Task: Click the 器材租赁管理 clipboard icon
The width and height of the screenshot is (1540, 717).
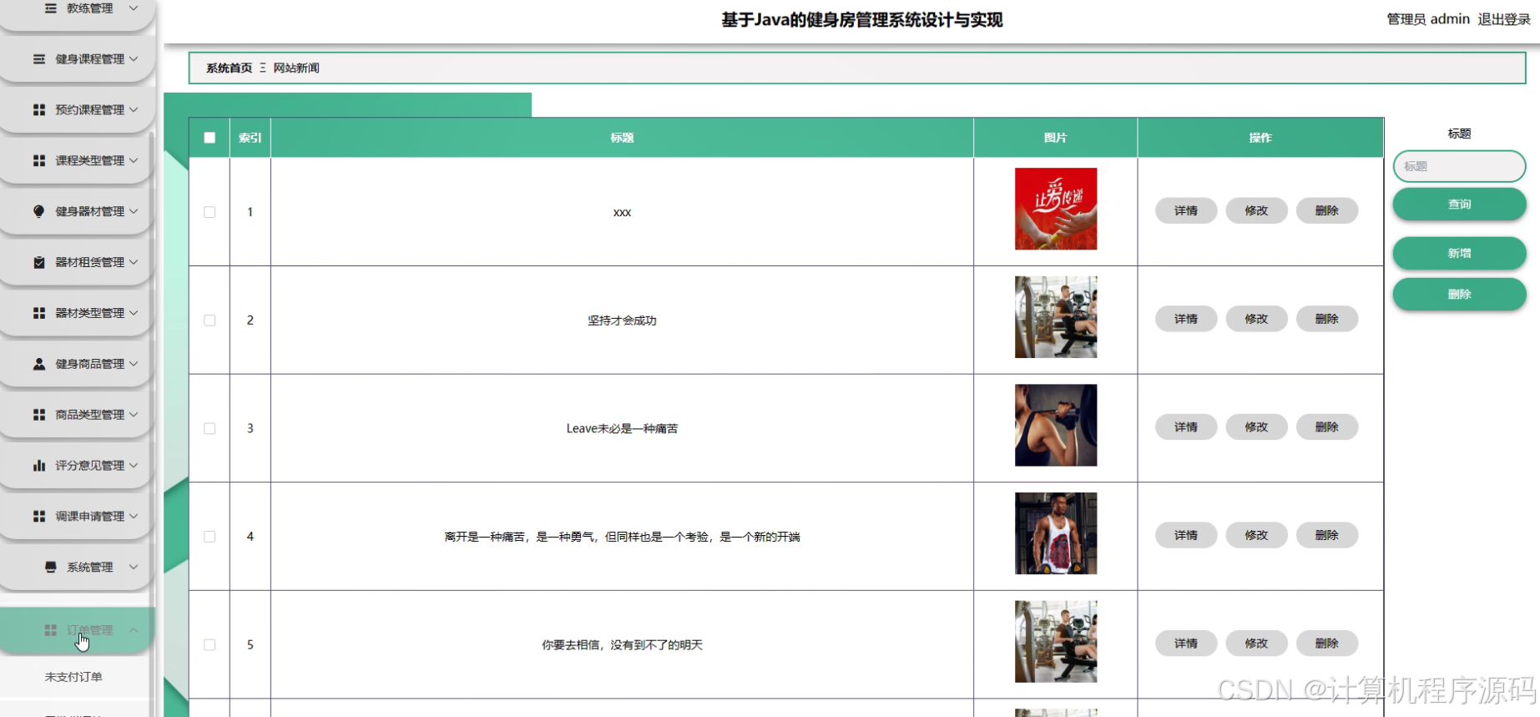Action: click(x=39, y=262)
